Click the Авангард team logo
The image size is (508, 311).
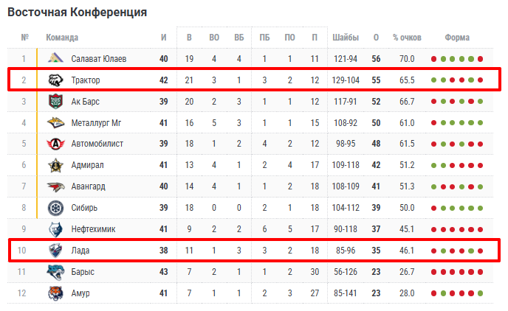click(x=57, y=186)
